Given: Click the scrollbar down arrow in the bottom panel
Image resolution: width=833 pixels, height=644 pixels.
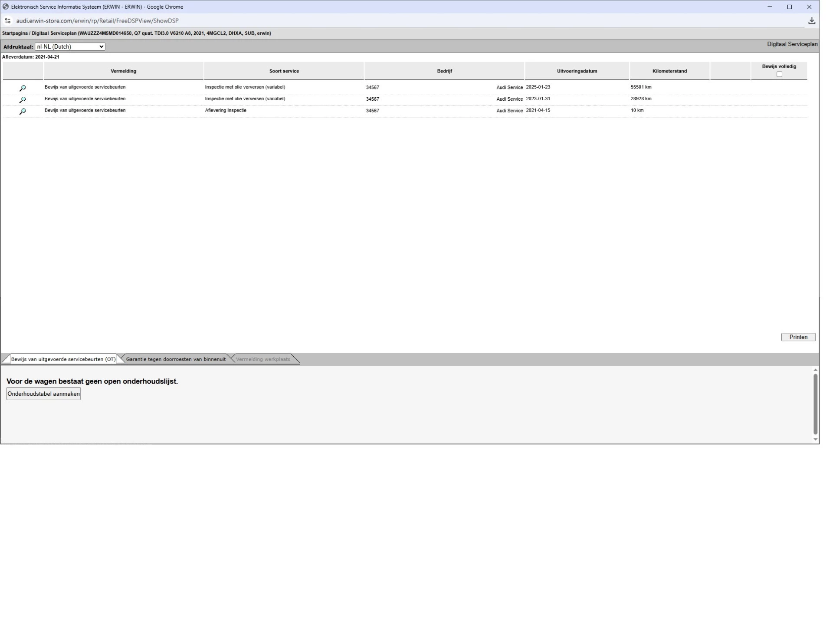Looking at the screenshot, I should 815,440.
